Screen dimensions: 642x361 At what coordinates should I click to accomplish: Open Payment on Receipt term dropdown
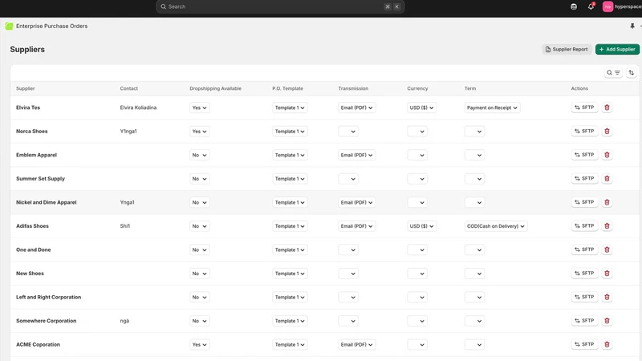[x=492, y=107]
